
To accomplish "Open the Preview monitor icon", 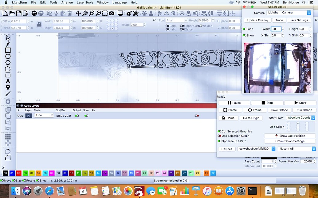I will 120,13.
